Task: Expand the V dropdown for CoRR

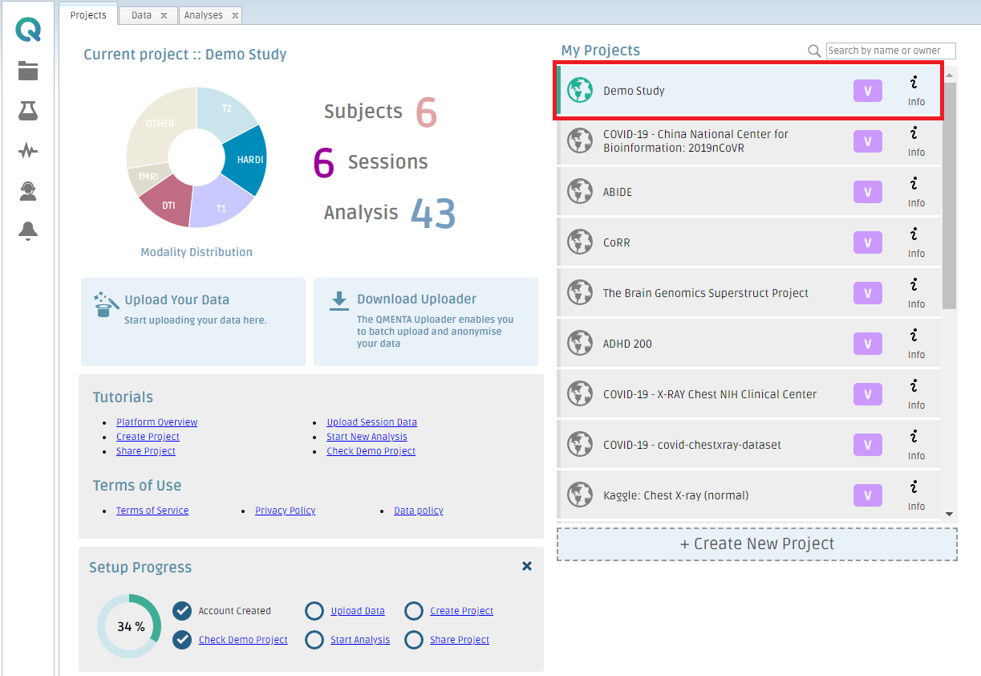Action: (x=867, y=242)
